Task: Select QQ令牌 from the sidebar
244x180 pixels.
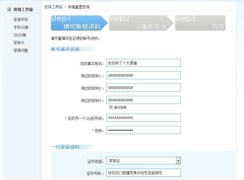Action: (x=20, y=35)
